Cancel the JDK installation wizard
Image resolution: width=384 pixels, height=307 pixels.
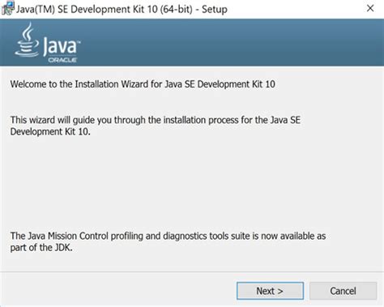pyautogui.click(x=343, y=291)
